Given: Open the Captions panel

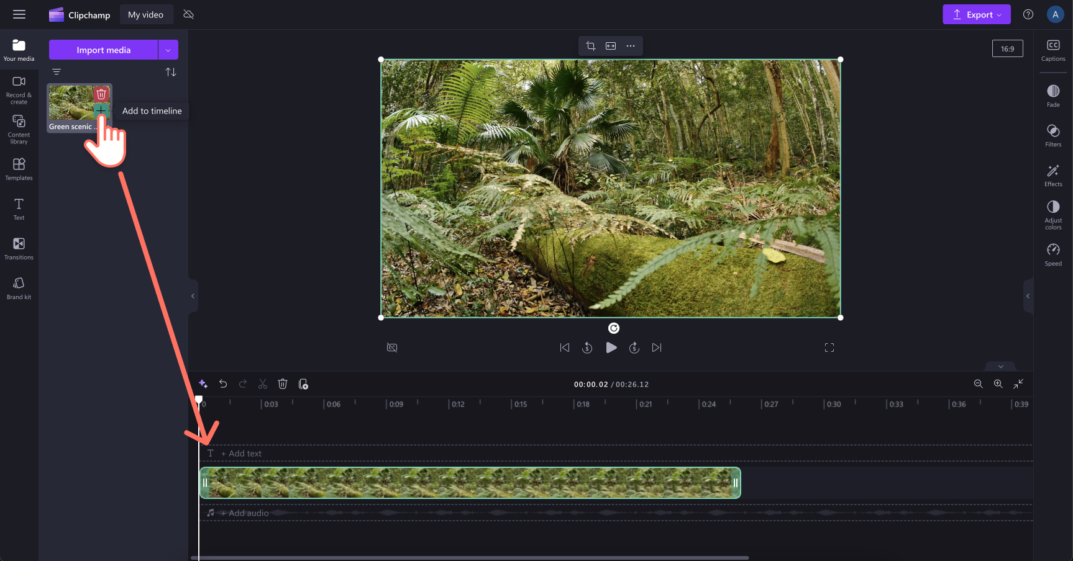Looking at the screenshot, I should (x=1053, y=50).
